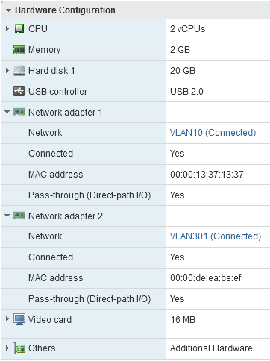Click the USB controller icon

[x=19, y=91]
